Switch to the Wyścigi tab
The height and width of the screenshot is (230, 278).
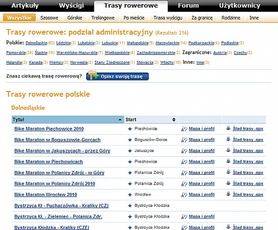click(x=72, y=6)
